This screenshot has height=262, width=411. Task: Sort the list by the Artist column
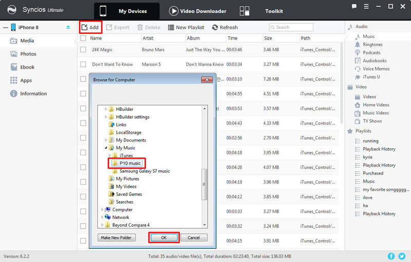coord(148,38)
